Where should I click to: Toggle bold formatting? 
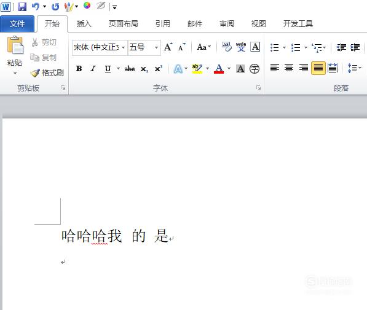[79, 69]
